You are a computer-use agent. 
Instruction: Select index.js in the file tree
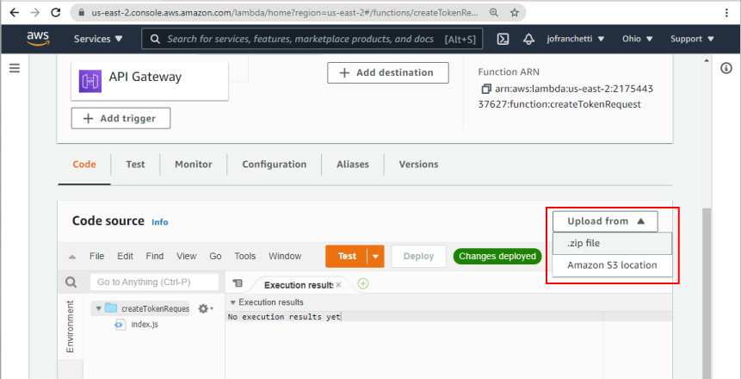click(x=145, y=325)
